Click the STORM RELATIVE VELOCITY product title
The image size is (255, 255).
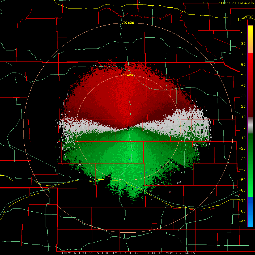tap(88, 253)
